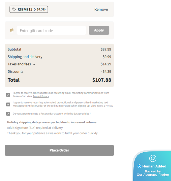This screenshot has width=171, height=181.
Task: Click the house icon on the Human Added badge
Action: 153,158
